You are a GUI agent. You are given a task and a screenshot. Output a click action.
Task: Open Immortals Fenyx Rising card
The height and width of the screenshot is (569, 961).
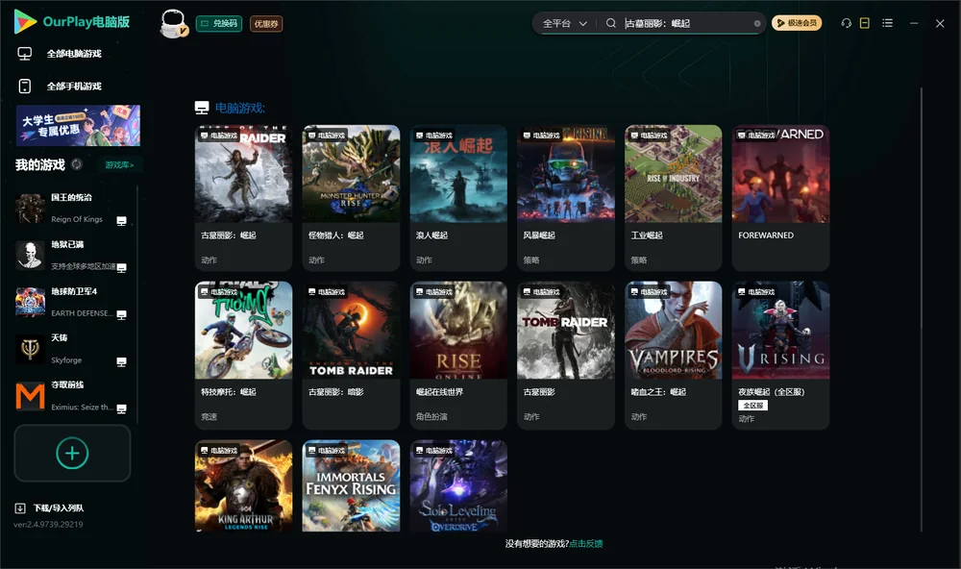[351, 485]
